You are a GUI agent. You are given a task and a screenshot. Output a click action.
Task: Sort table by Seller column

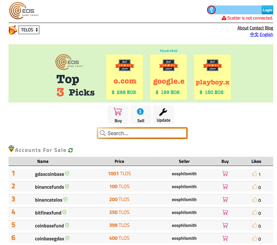[x=184, y=161]
